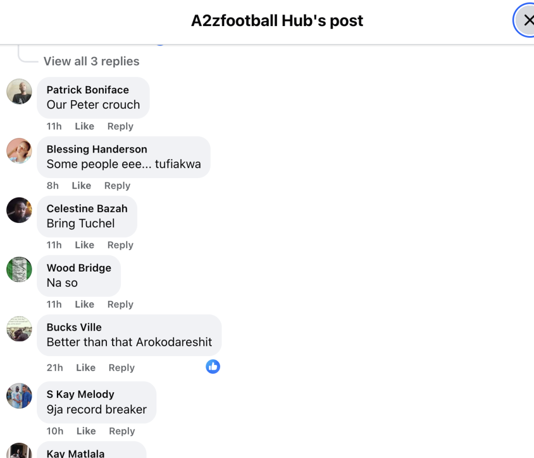Image resolution: width=534 pixels, height=458 pixels.
Task: Open Patrick Boniface's profile picture
Action: click(19, 92)
